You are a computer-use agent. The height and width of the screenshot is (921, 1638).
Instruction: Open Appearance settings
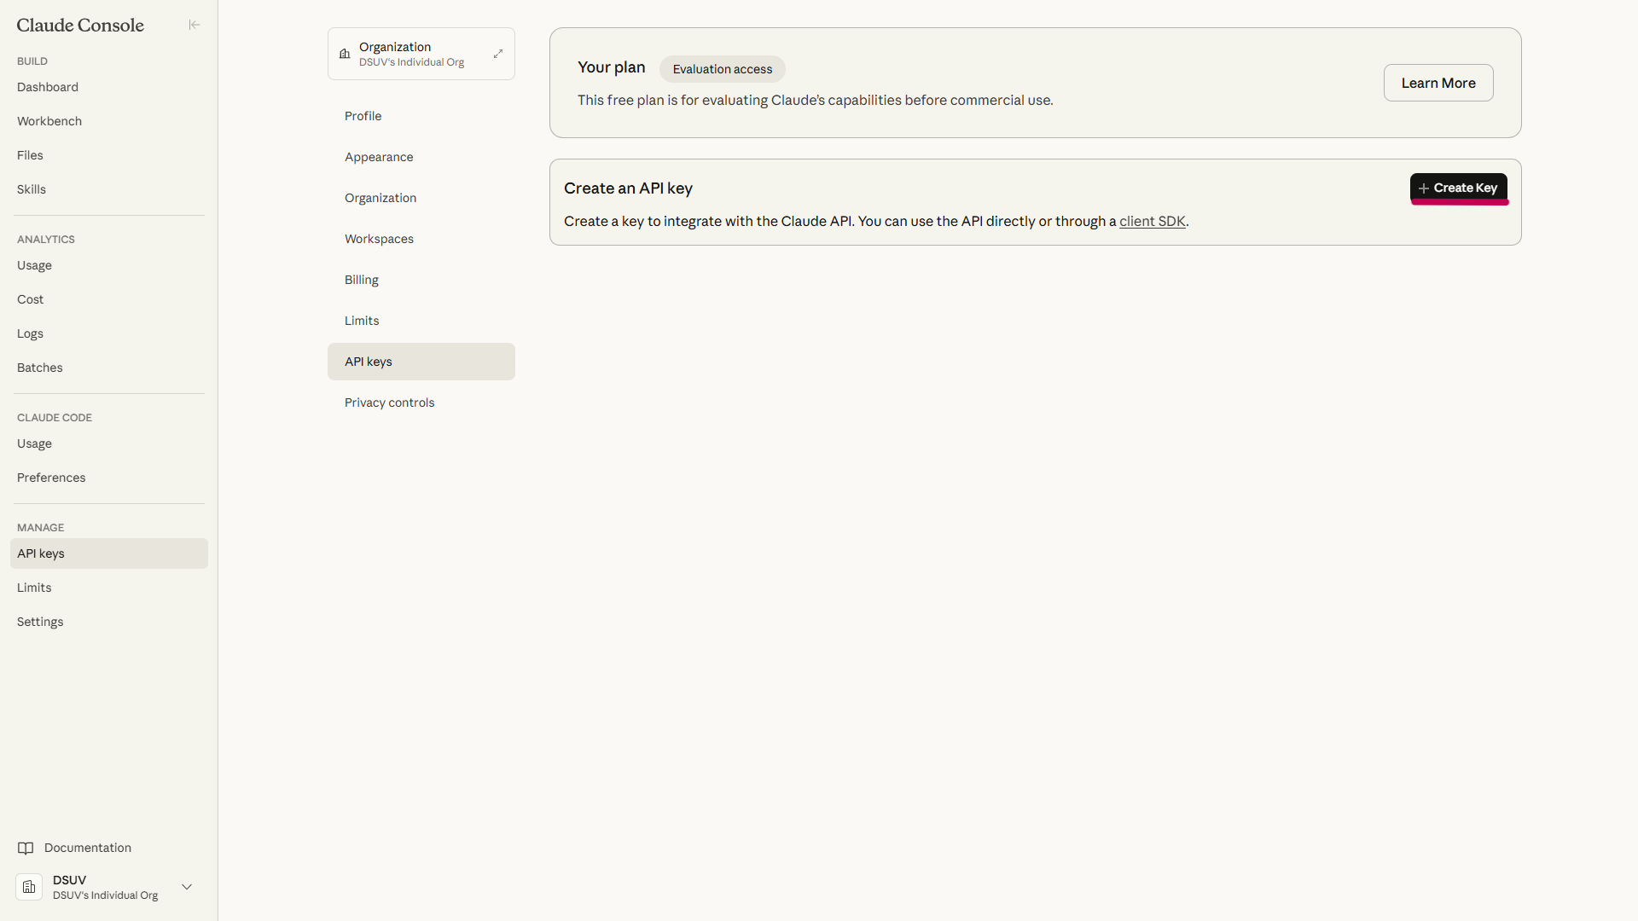pyautogui.click(x=379, y=157)
